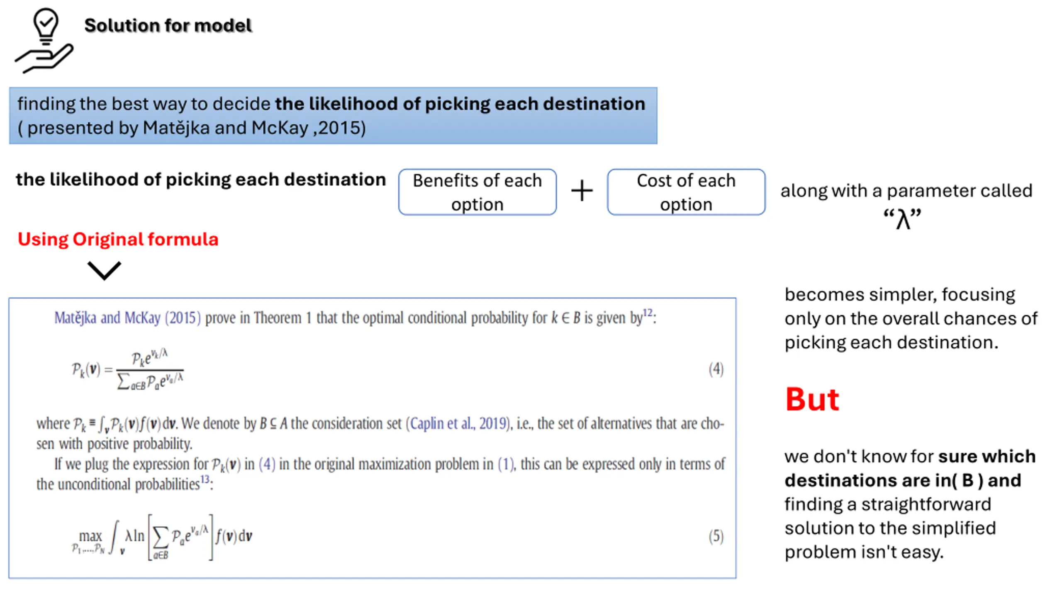Click the bold likelihood of picking each destination label
The height and width of the screenshot is (597, 1062).
click(x=201, y=180)
